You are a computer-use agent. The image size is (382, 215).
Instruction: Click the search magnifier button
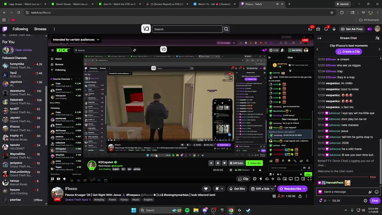click(226, 29)
